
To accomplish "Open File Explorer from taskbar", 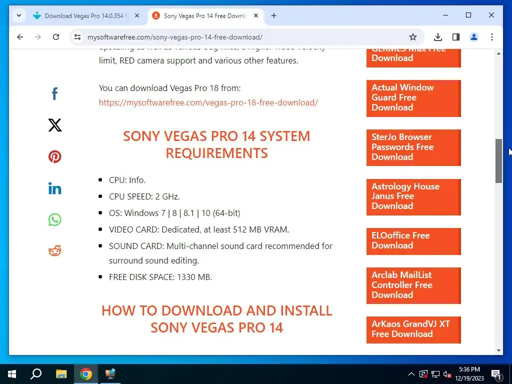I will point(61,374).
